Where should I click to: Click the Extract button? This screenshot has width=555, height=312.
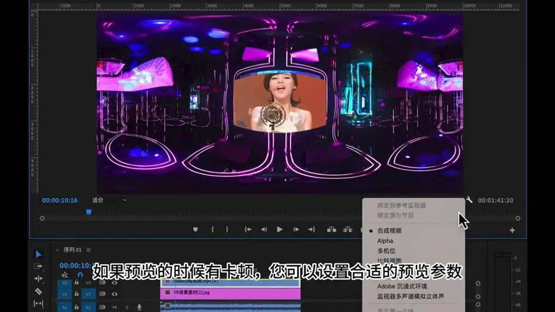coord(347,230)
